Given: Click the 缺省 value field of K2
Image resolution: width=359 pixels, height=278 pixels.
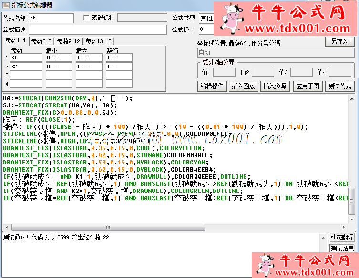Looking at the screenshot, I should tap(119, 67).
